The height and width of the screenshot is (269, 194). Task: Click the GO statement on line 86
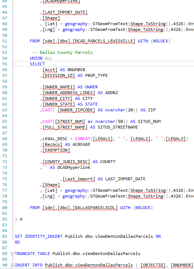(x=17, y=242)
